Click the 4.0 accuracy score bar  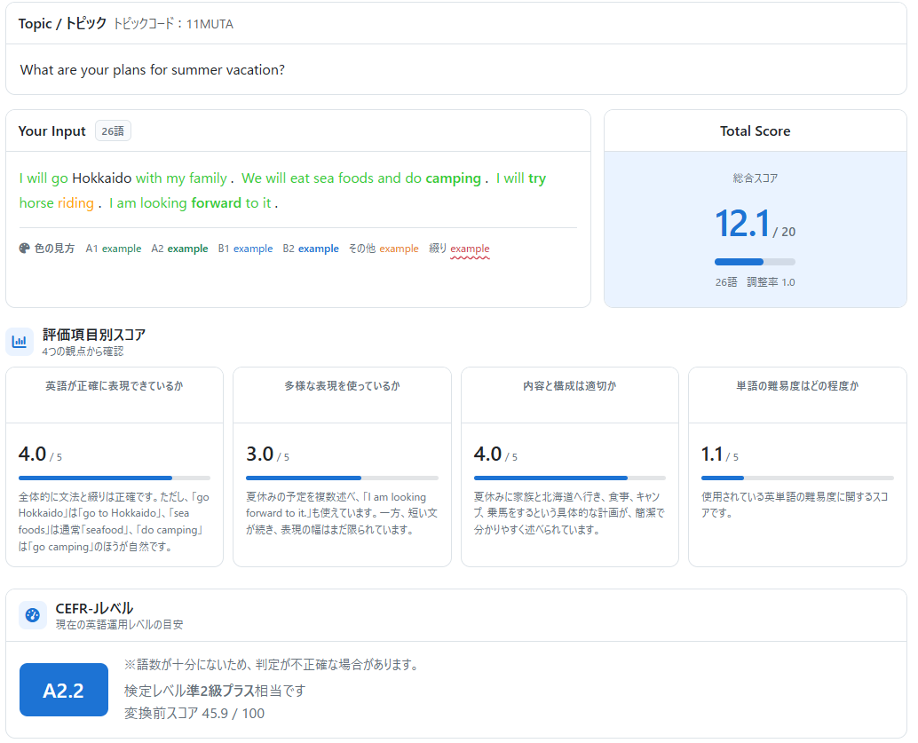115,478
